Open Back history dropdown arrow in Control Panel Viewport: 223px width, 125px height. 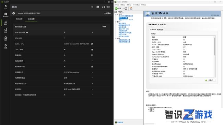[123, 9]
